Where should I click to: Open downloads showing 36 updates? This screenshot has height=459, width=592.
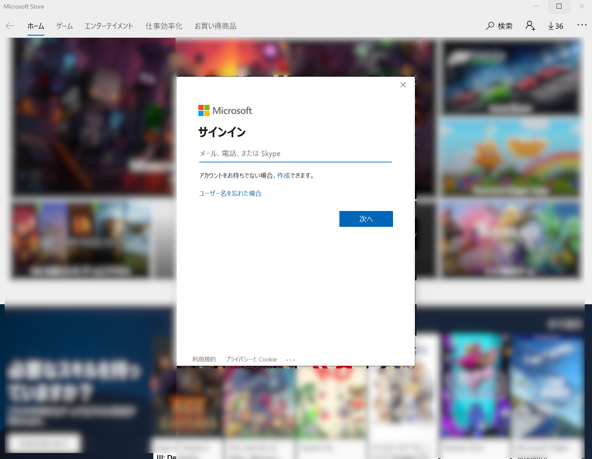555,26
